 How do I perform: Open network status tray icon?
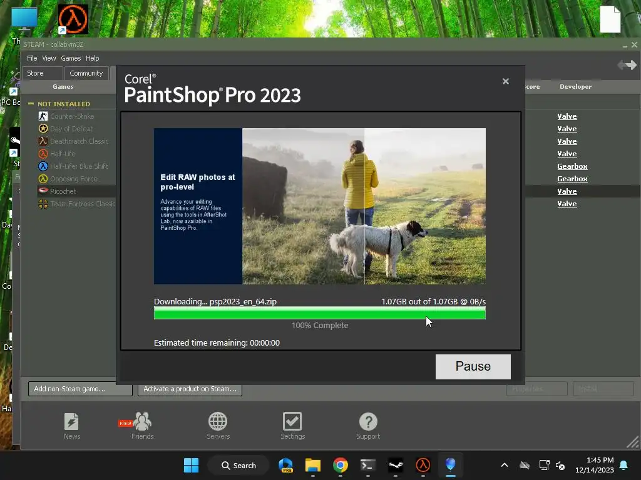coord(544,465)
